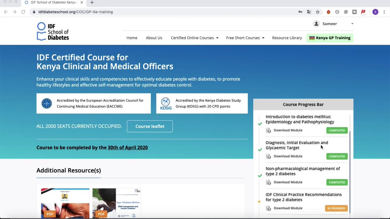Viewport: 390px width, 219px height.
Task: Click the Sameer username text
Action: pyautogui.click(x=330, y=24)
